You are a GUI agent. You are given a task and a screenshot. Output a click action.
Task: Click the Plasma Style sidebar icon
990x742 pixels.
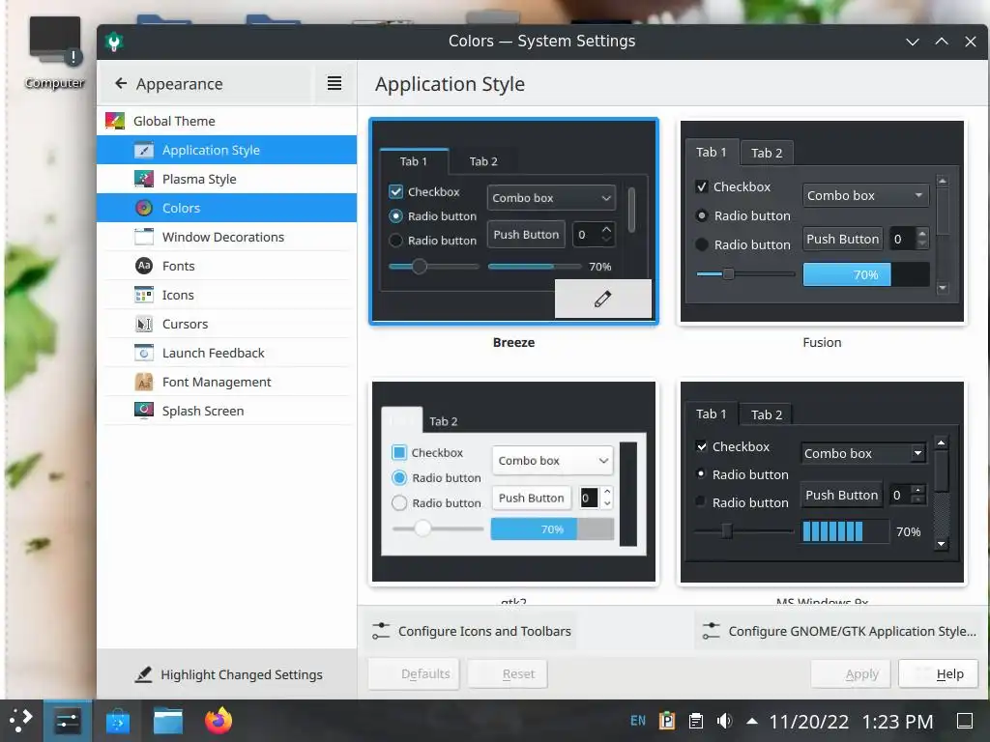144,179
